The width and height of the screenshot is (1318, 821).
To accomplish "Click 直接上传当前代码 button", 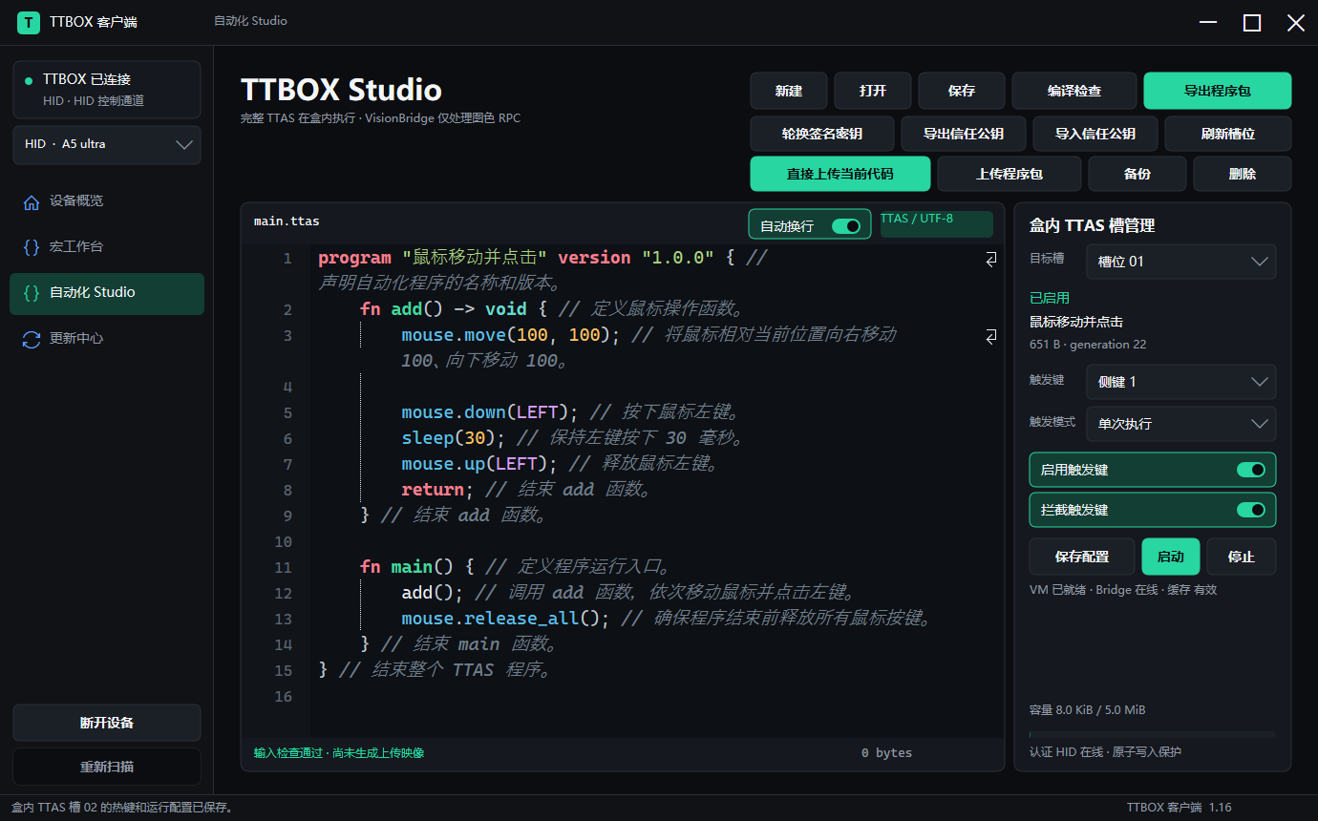I will click(x=840, y=174).
